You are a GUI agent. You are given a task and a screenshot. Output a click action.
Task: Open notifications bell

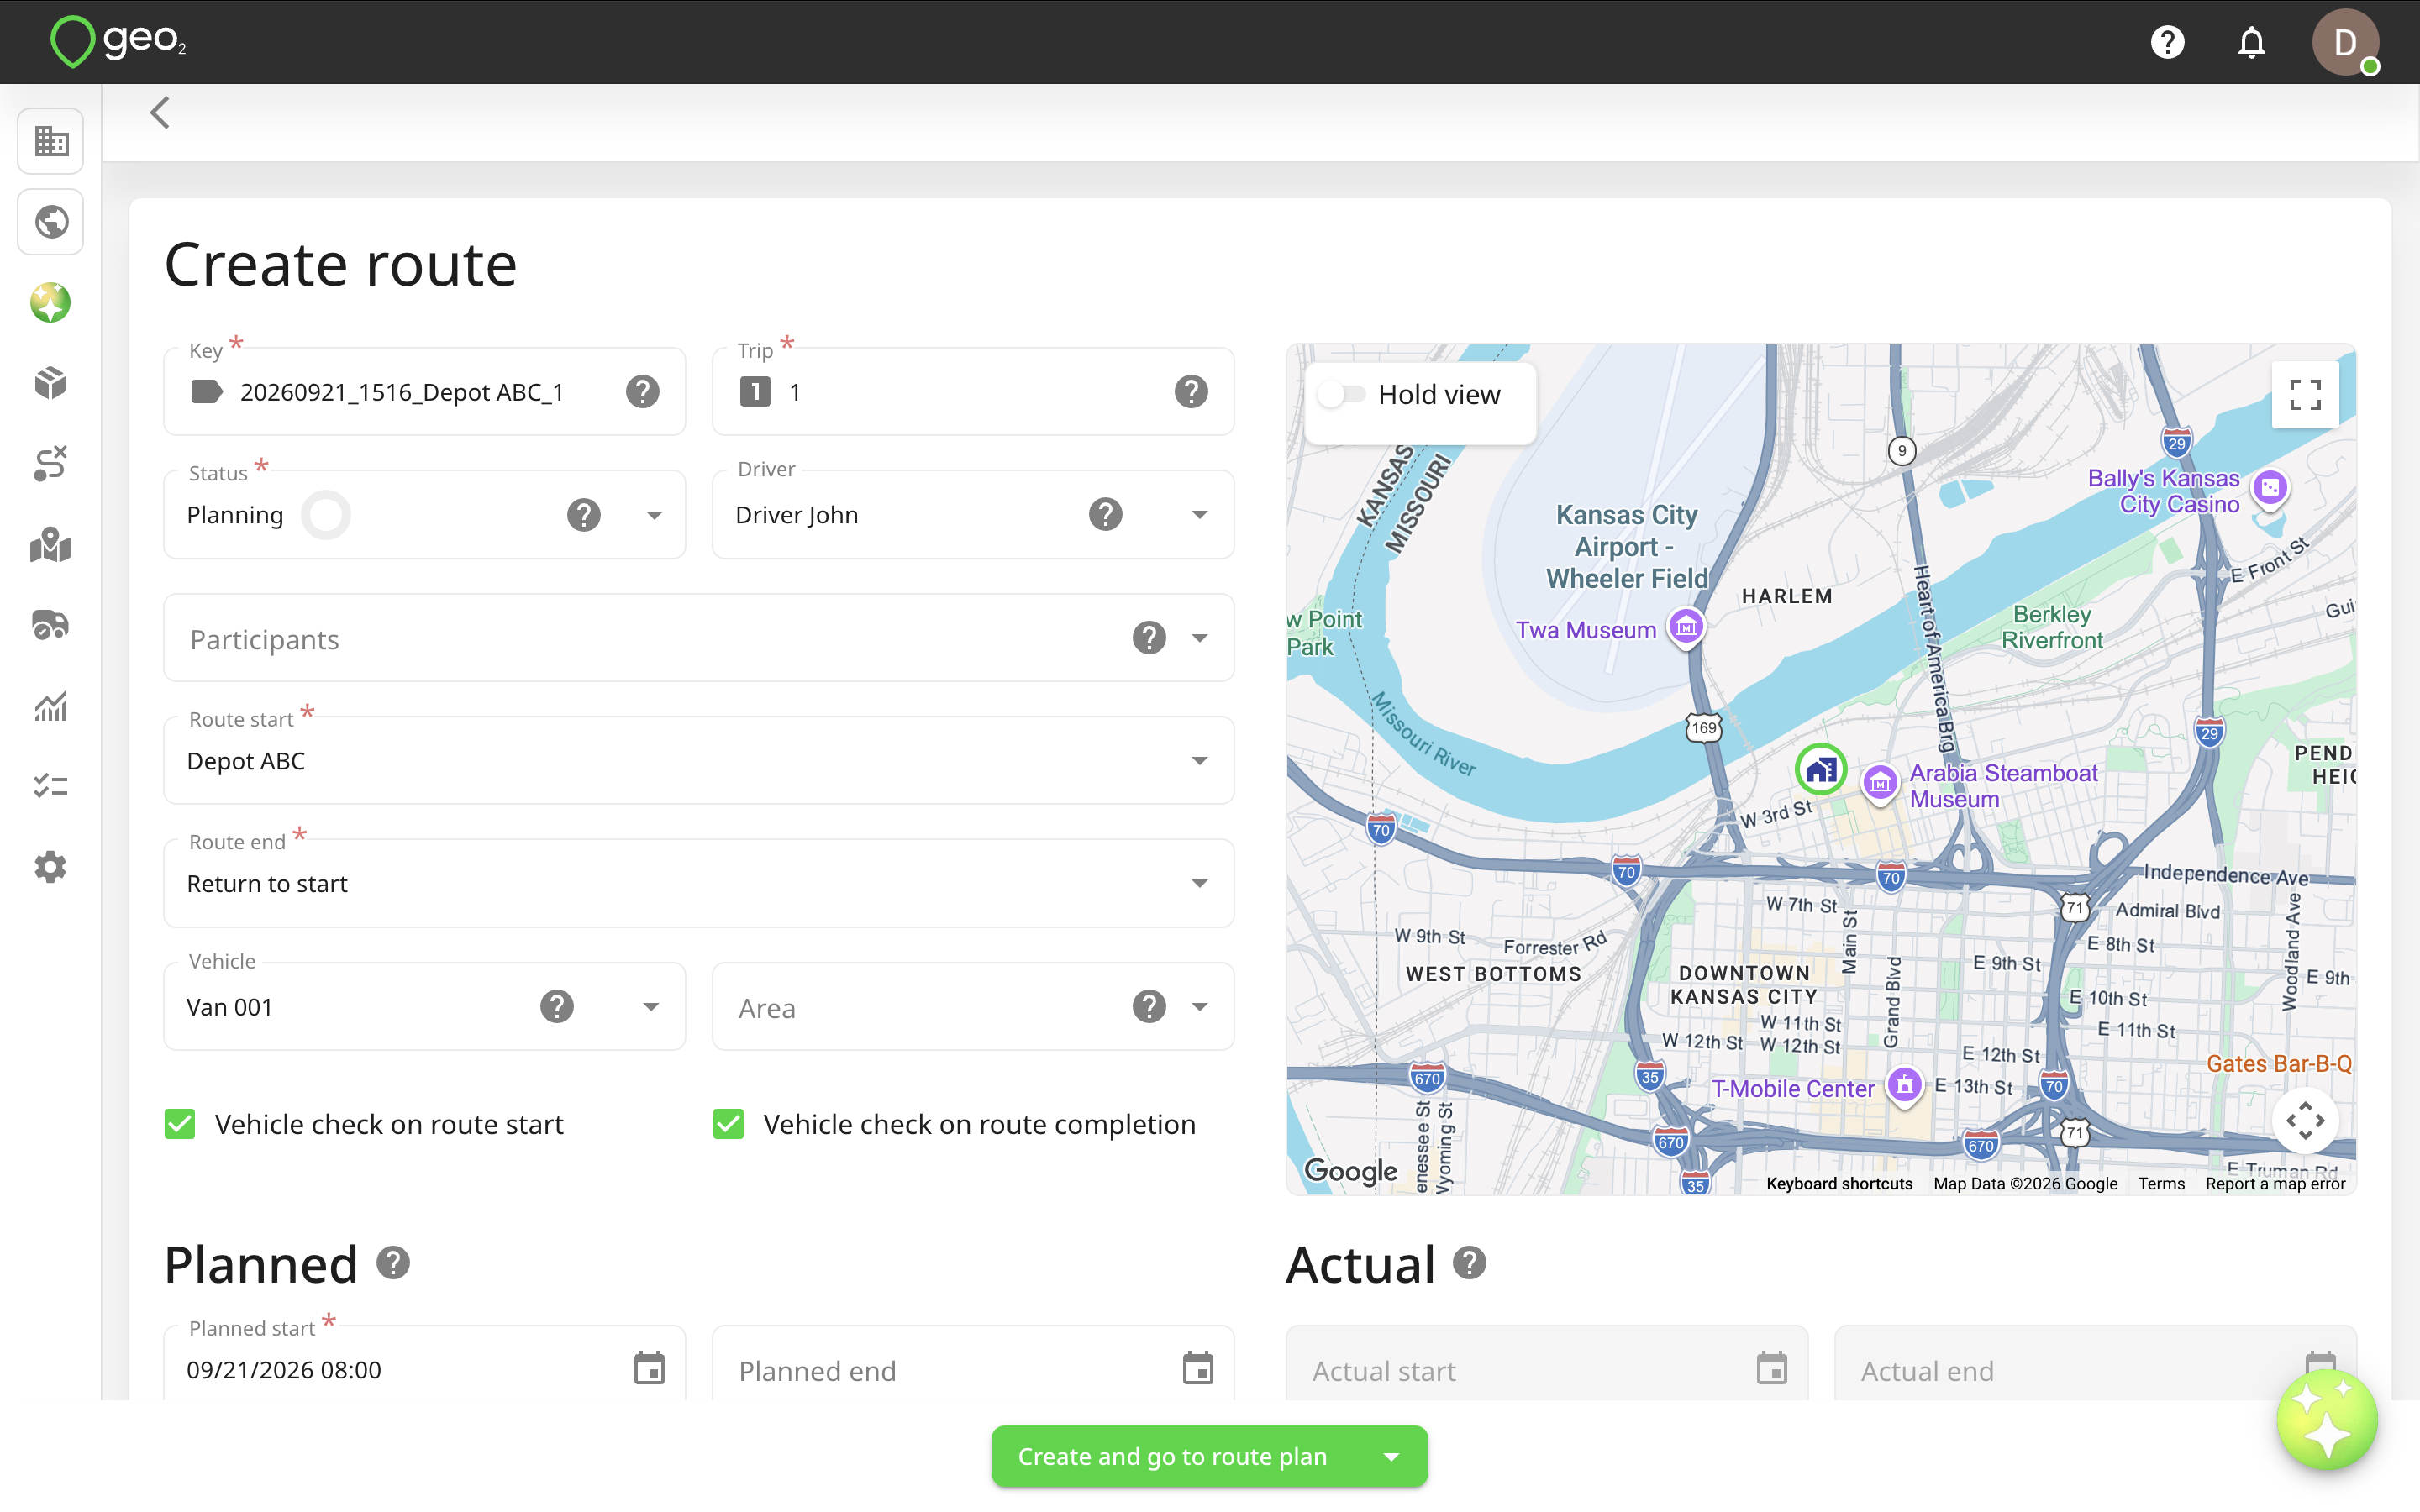pos(2251,42)
